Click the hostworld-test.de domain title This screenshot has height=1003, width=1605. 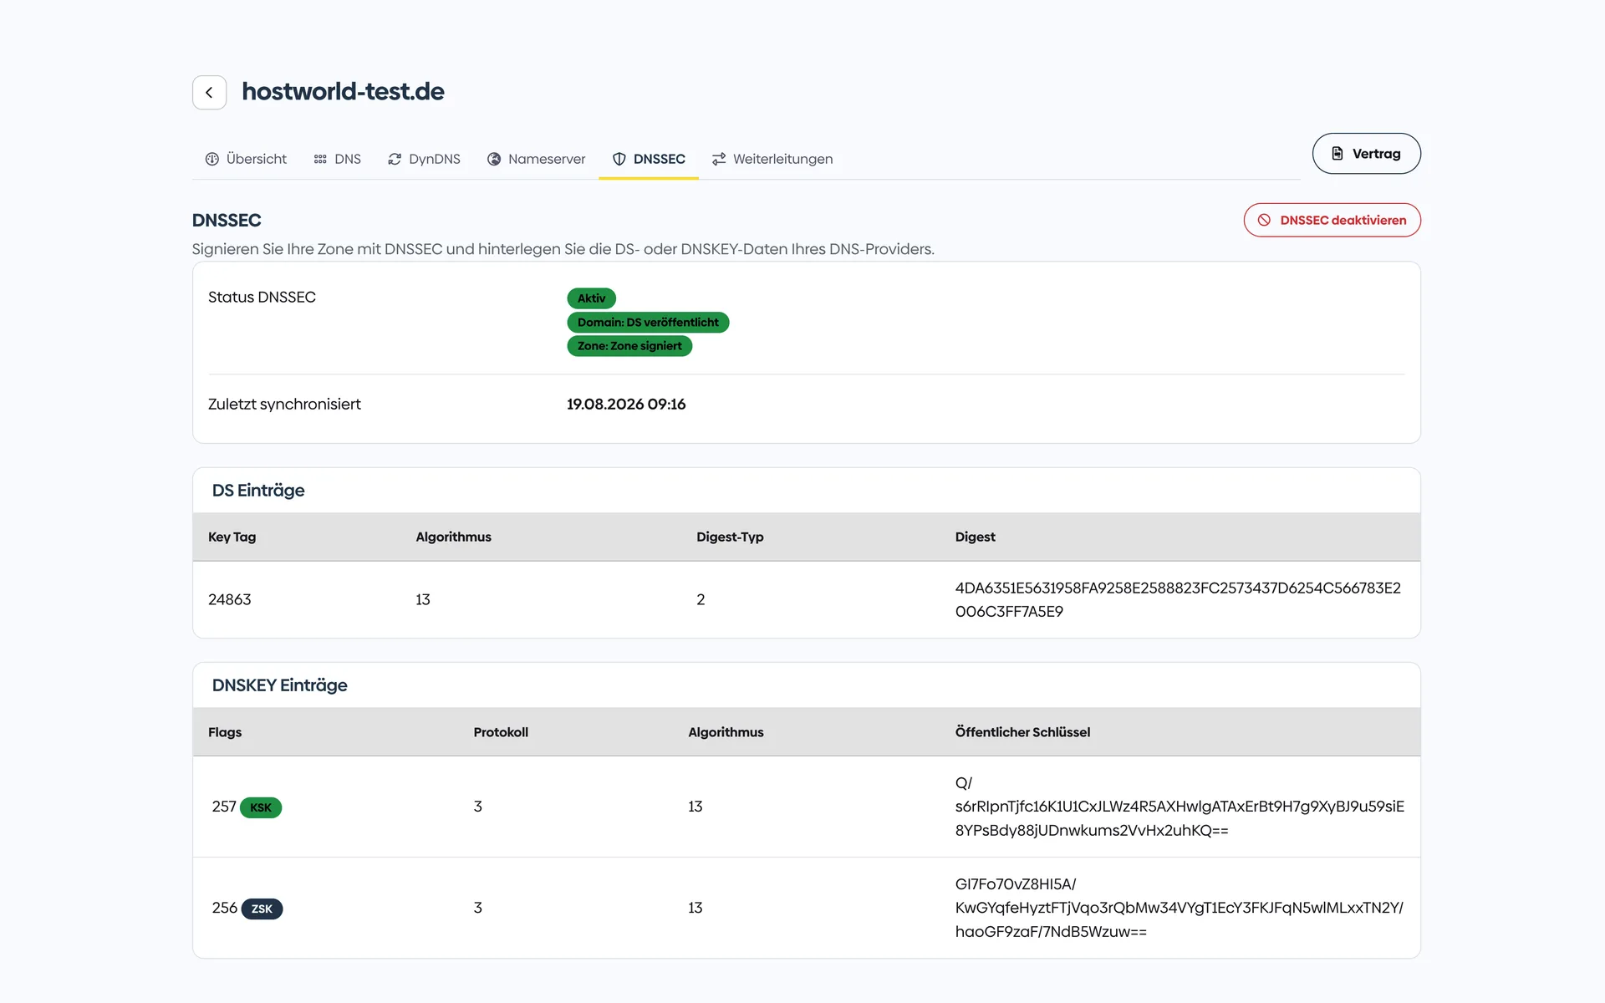tap(343, 92)
